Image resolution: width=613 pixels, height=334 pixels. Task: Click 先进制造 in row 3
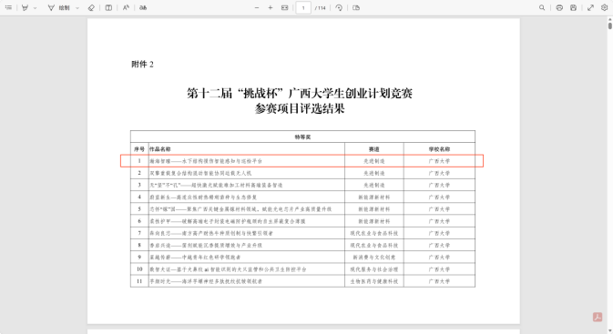pyautogui.click(x=374, y=185)
